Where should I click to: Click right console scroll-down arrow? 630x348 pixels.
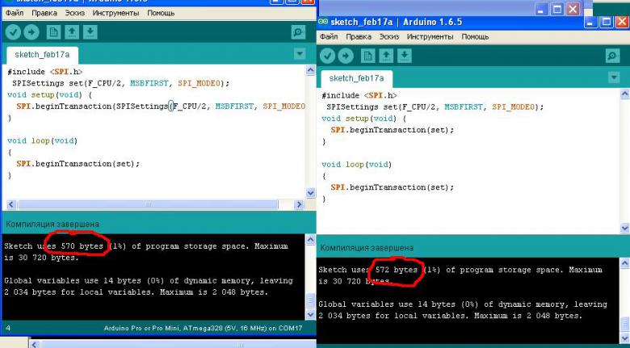coord(625,338)
